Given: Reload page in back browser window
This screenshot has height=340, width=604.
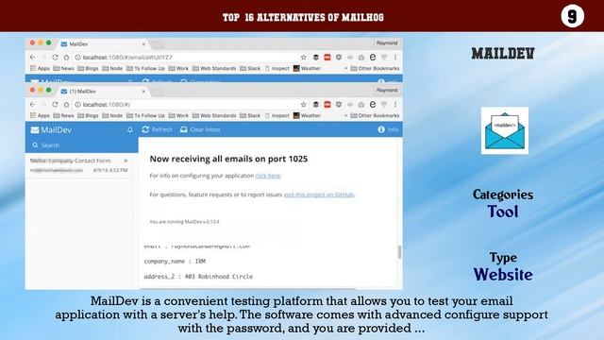Looking at the screenshot, I should tap(55, 57).
